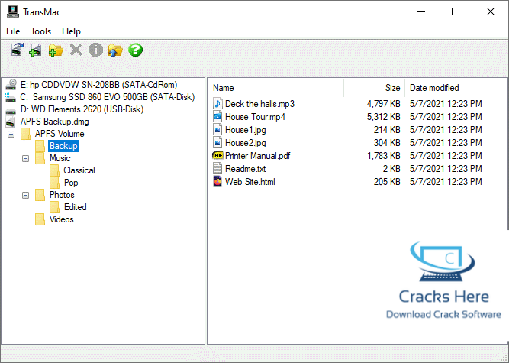Screen dimensions: 509x363
Task: Click the TransMac app icon in title bar
Action: (13, 11)
